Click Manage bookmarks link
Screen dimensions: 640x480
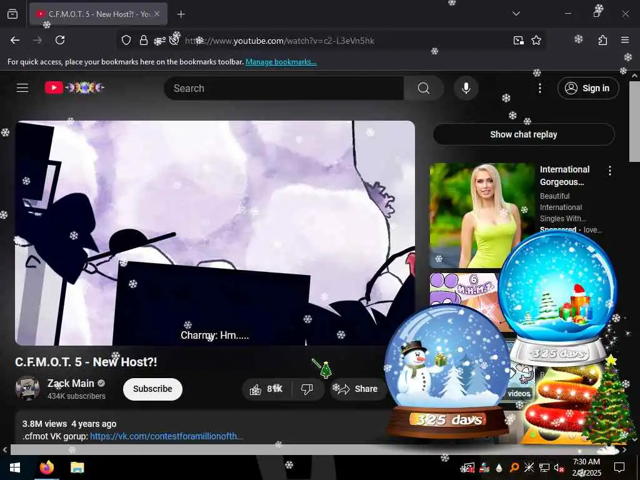click(x=281, y=62)
